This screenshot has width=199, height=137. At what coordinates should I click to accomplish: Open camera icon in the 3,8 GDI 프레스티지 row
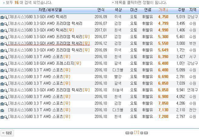tap(2, 64)
